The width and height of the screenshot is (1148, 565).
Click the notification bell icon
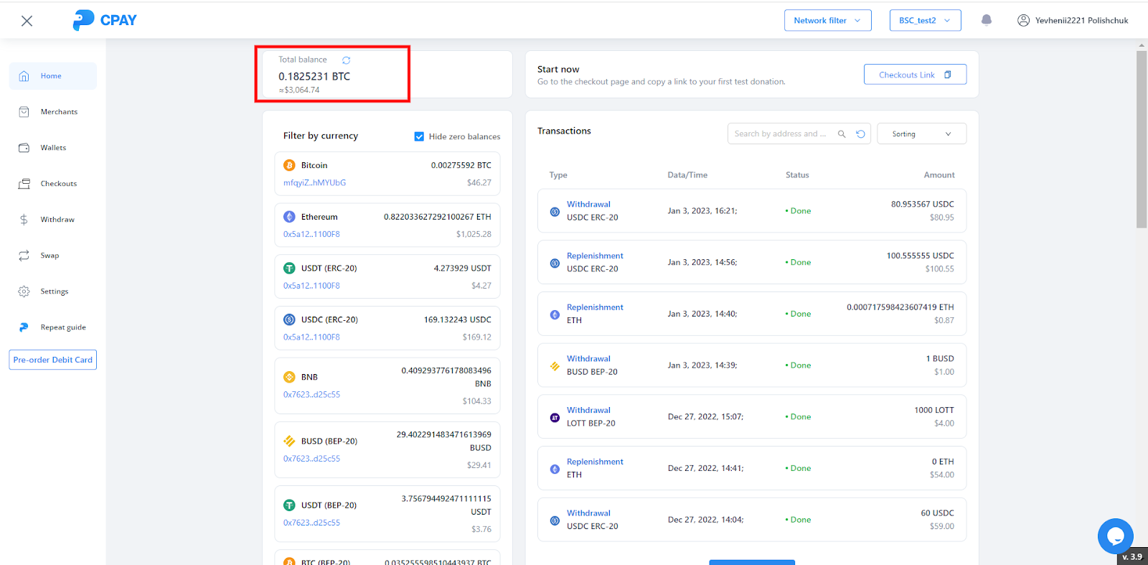pyautogui.click(x=987, y=20)
